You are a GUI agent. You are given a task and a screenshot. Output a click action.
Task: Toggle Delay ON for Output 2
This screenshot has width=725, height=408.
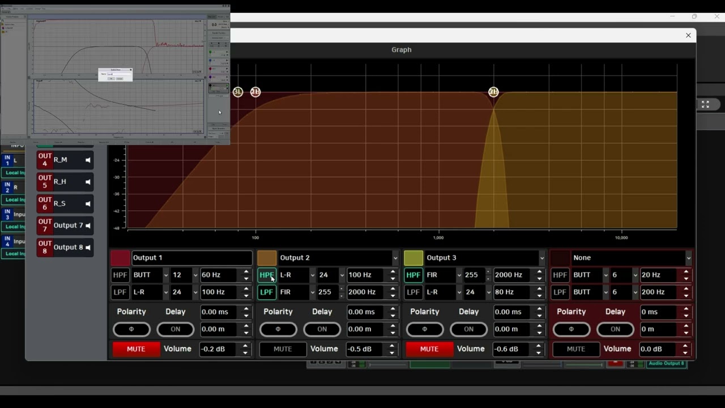tap(322, 329)
